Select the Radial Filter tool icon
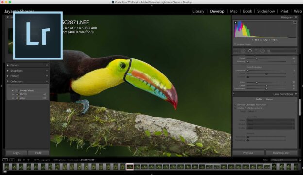 (x=262, y=51)
